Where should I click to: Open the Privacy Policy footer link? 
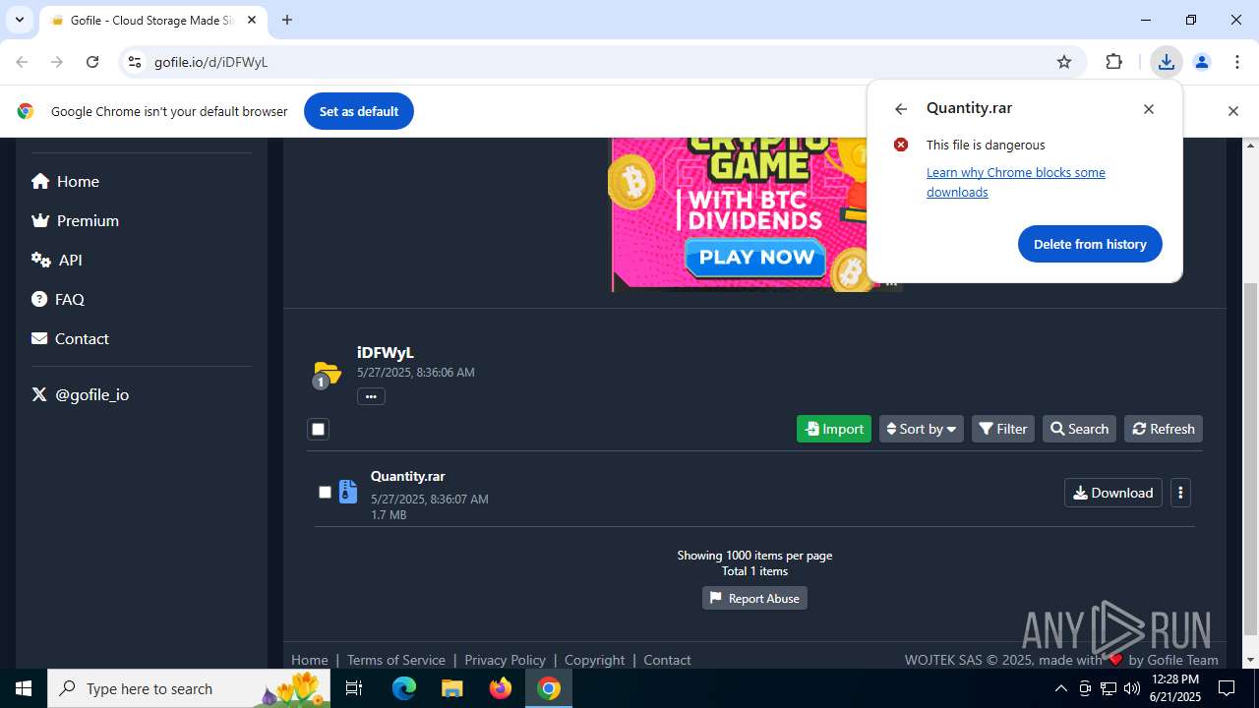click(x=505, y=660)
